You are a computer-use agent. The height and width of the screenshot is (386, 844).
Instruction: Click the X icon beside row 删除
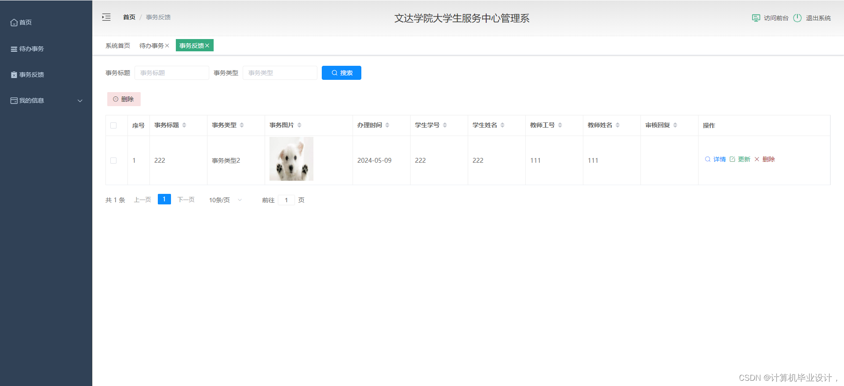757,159
